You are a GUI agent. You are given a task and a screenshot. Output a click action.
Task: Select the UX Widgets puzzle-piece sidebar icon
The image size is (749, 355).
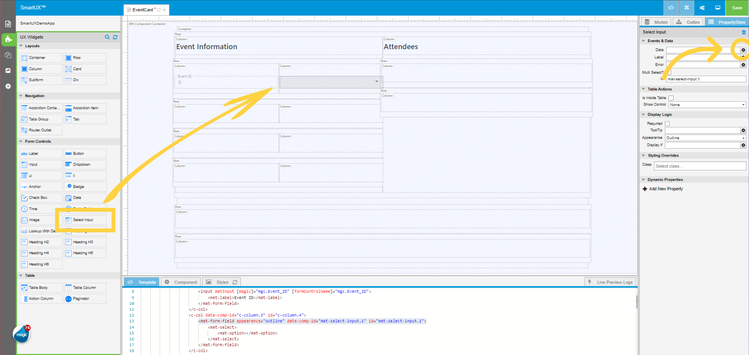(x=8, y=39)
